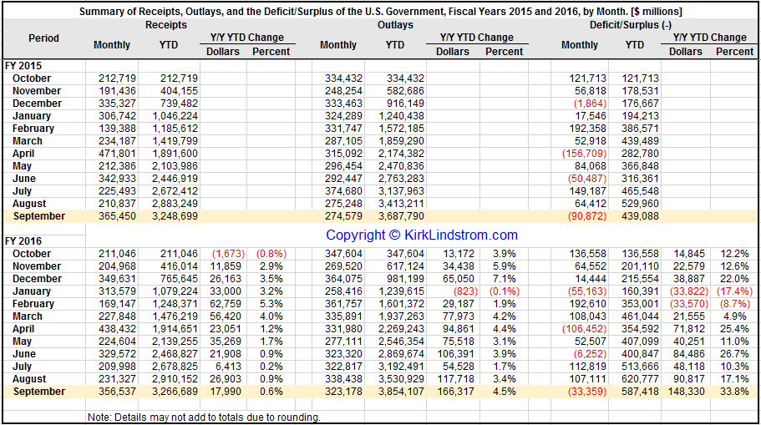Click FY 2016 July receipts dollar change 6,413
The height and width of the screenshot is (425, 761).
tap(227, 367)
